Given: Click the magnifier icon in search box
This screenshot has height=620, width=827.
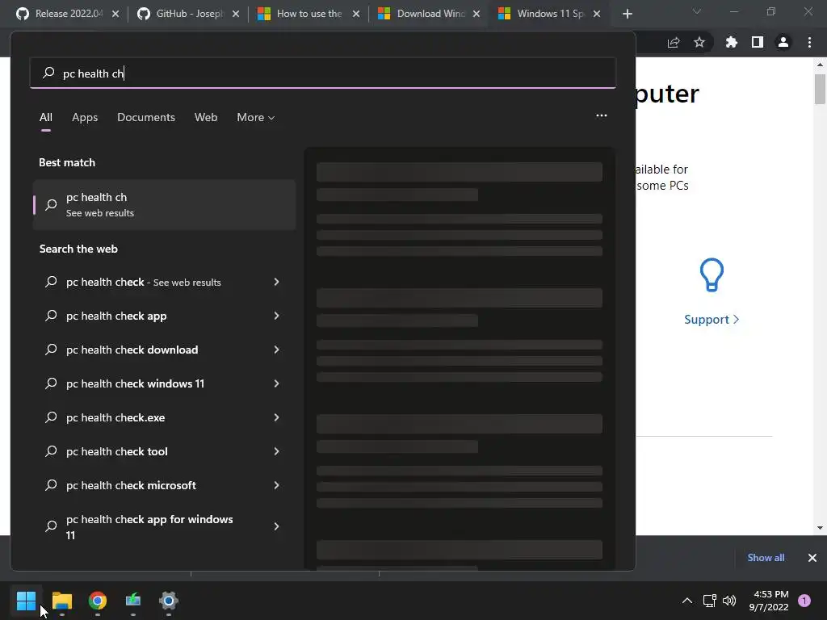Looking at the screenshot, I should 48,72.
